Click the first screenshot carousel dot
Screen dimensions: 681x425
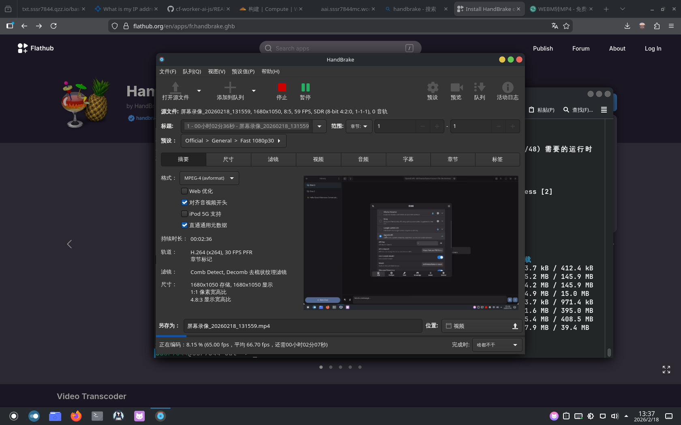coord(321,367)
